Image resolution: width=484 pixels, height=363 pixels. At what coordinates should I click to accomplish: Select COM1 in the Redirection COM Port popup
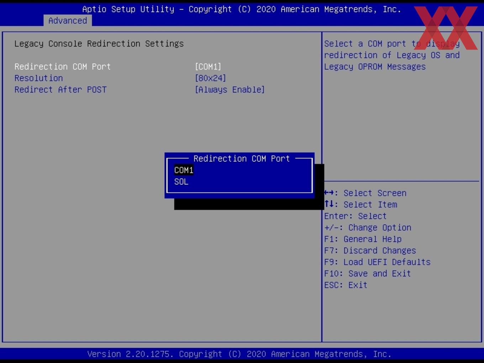tap(184, 170)
